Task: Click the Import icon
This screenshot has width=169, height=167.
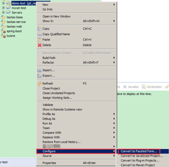Action: click(x=39, y=70)
